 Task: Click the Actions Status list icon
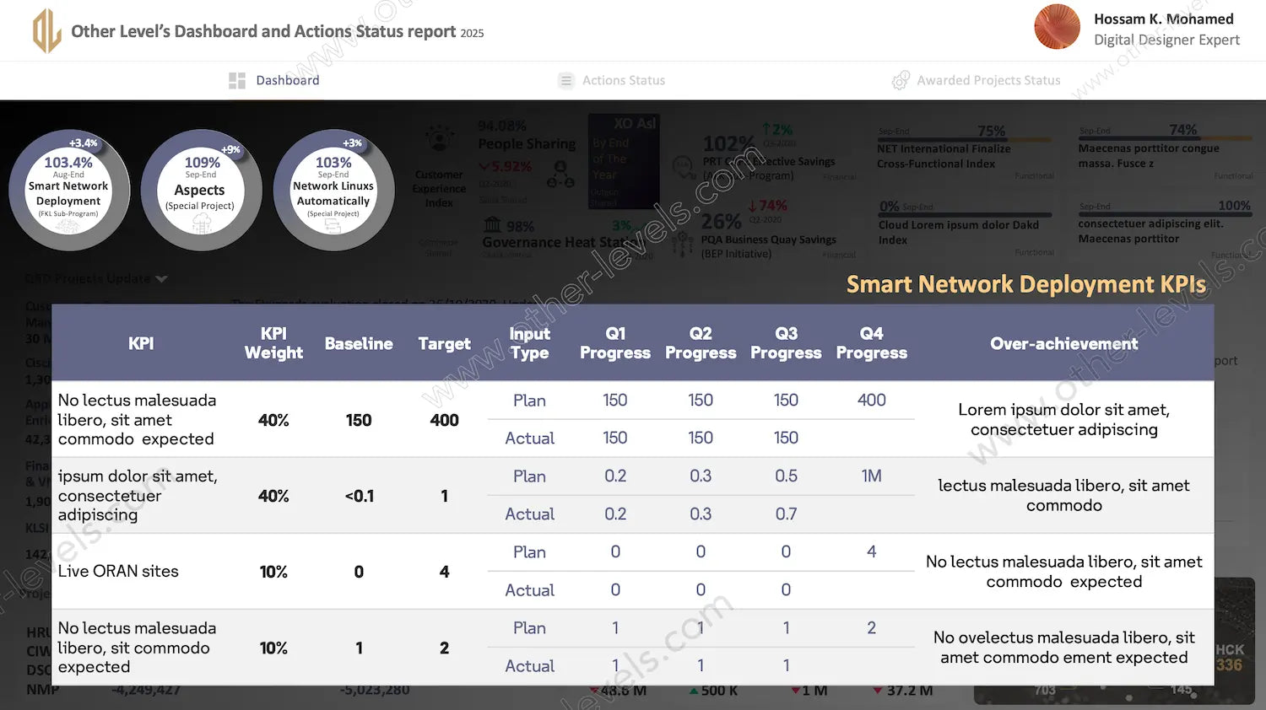[565, 81]
